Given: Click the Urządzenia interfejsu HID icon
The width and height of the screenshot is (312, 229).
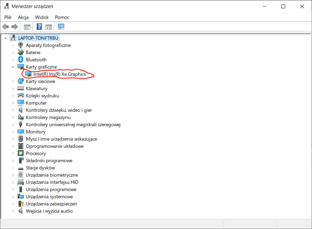Looking at the screenshot, I should (x=21, y=182).
